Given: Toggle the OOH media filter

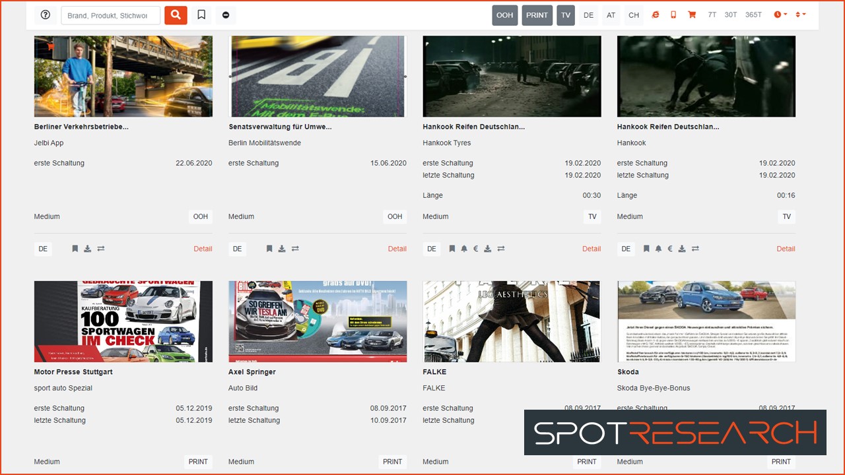Looking at the screenshot, I should pos(505,15).
